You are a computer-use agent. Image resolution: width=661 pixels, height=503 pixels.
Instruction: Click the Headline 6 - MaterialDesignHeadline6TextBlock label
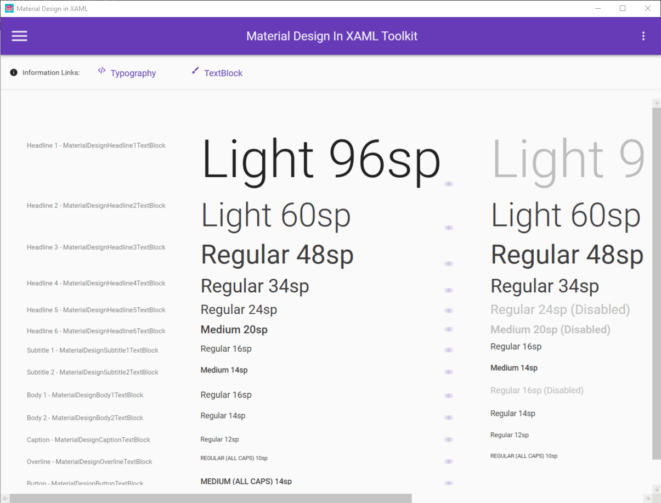pyautogui.click(x=96, y=331)
